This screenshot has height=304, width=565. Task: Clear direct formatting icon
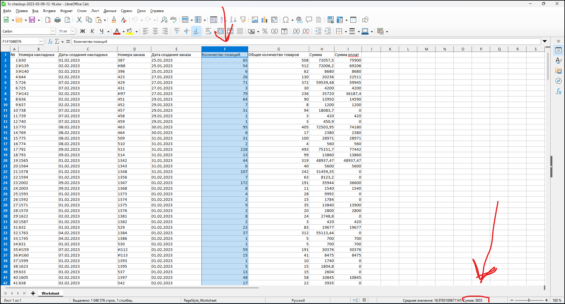pyautogui.click(x=124, y=20)
